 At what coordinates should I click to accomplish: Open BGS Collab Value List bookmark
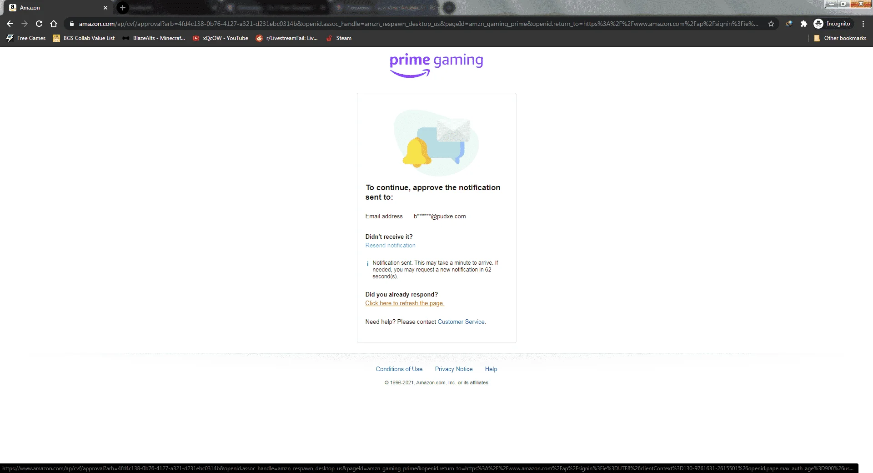pos(84,38)
